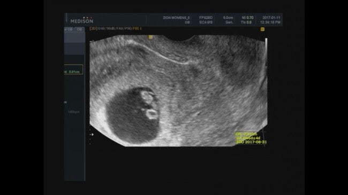Image resolution: width=348 pixels, height=195 pixels.
Task: Click the bright ring yolk sac in gestational sac
Action: point(152,114)
